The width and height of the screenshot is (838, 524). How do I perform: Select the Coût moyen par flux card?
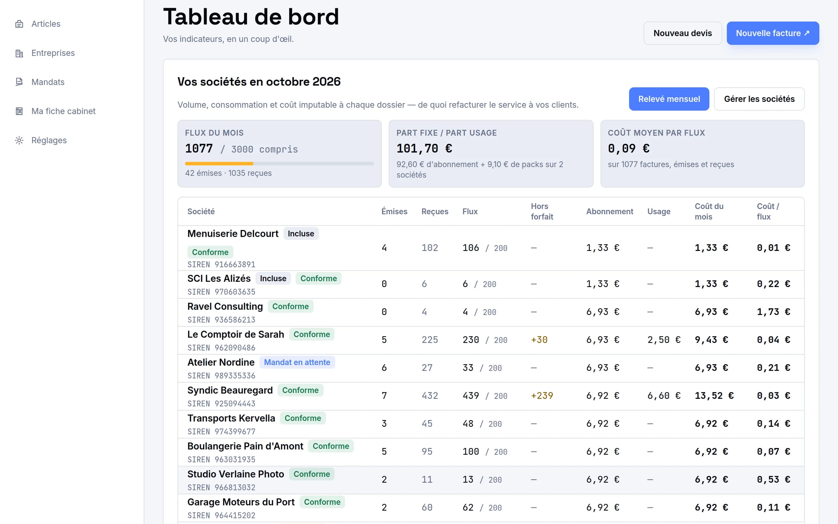point(702,154)
